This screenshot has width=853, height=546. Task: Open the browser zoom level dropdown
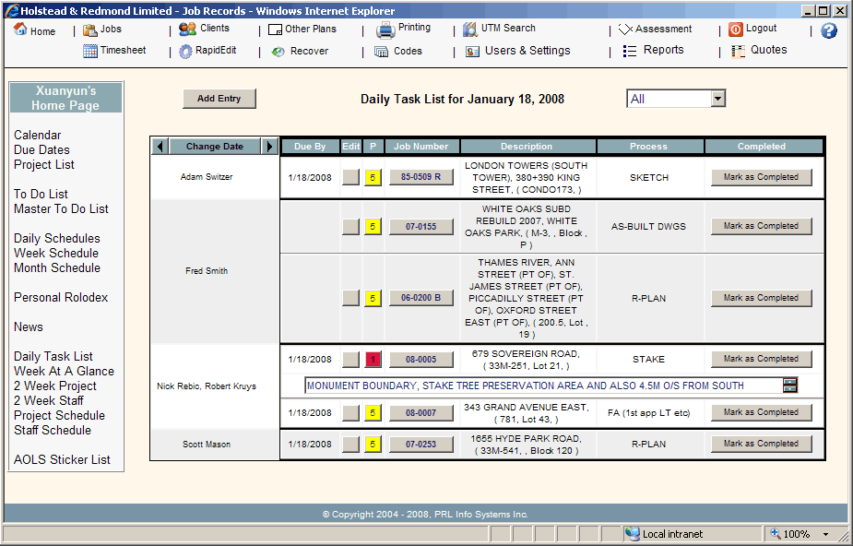825,534
